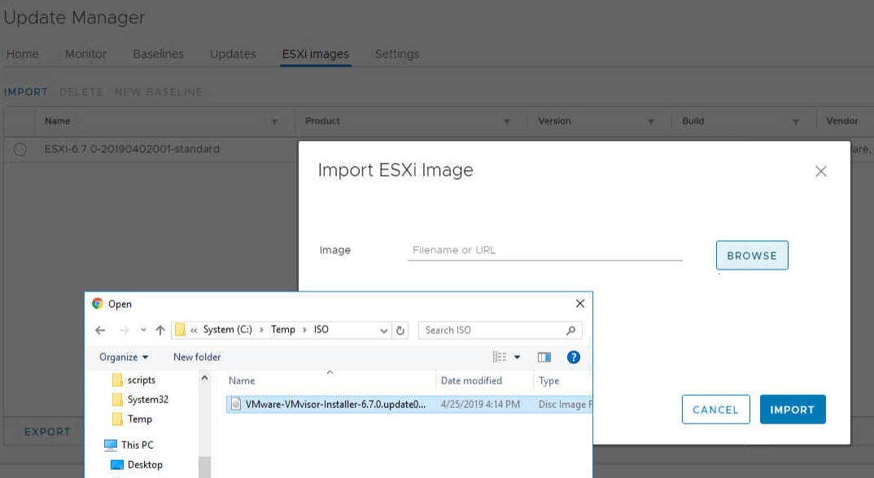Image resolution: width=874 pixels, height=478 pixels.
Task: Open the Baselines tab
Action: click(x=159, y=54)
